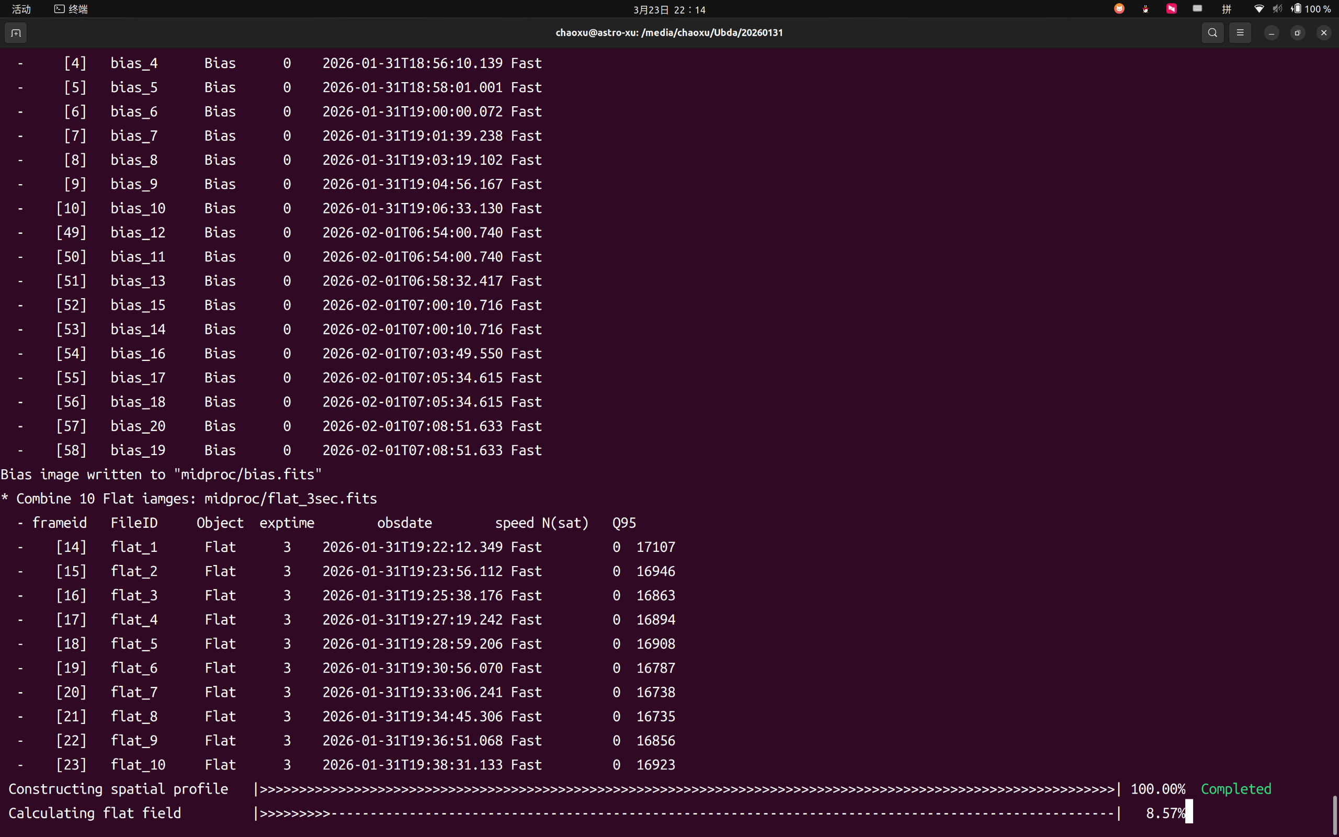This screenshot has width=1339, height=837.
Task: Click the muted volume icon
Action: pos(1277,9)
